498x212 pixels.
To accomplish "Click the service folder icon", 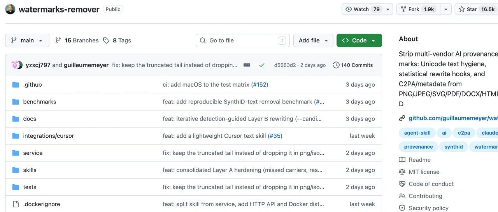I will pyautogui.click(x=16, y=153).
